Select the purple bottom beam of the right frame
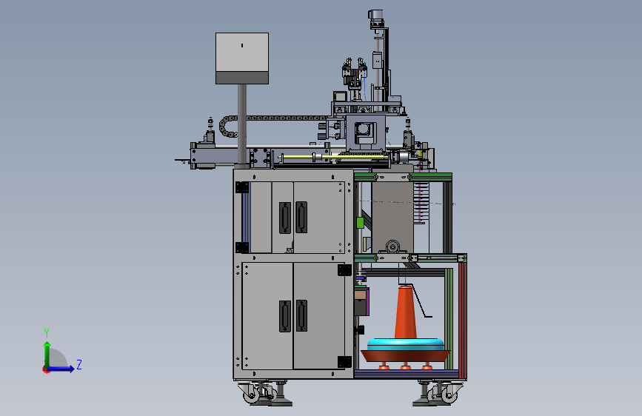Viewport: 642px width, 416px height. click(407, 374)
